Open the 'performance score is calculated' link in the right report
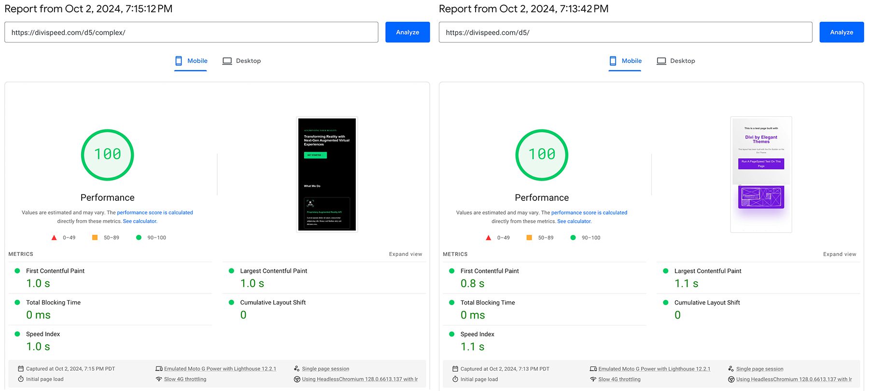This screenshot has height=391, width=869. pos(589,212)
